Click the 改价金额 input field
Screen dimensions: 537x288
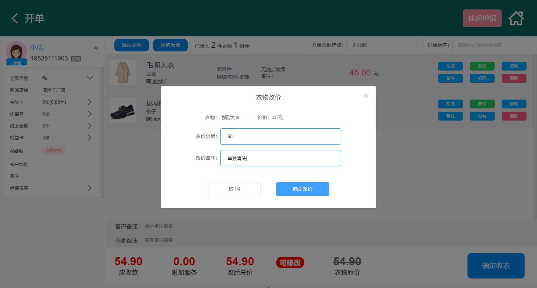click(x=281, y=136)
